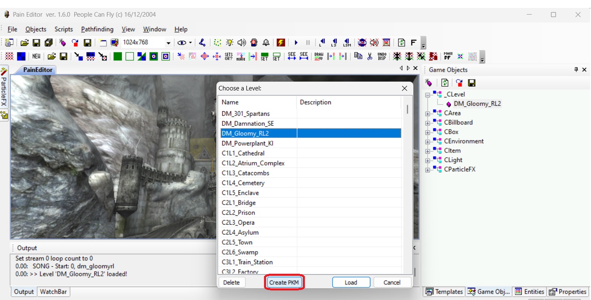The height and width of the screenshot is (300, 591).
Task: Click the SETS OK? icon
Action: [228, 56]
